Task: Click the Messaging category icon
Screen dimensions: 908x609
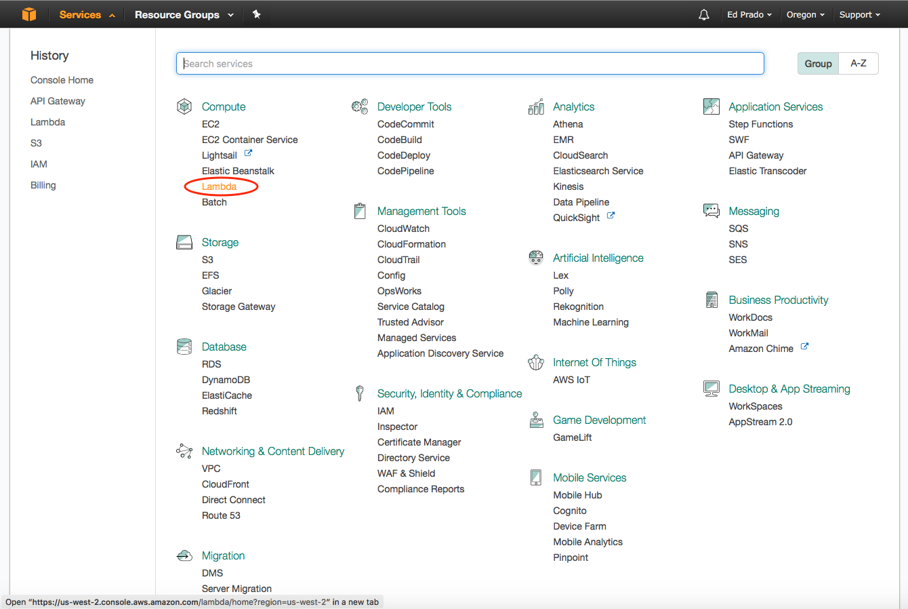Action: coord(711,211)
